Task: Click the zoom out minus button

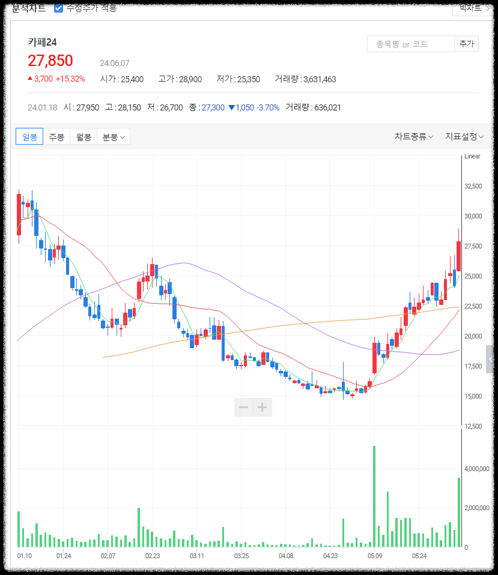Action: pos(244,407)
